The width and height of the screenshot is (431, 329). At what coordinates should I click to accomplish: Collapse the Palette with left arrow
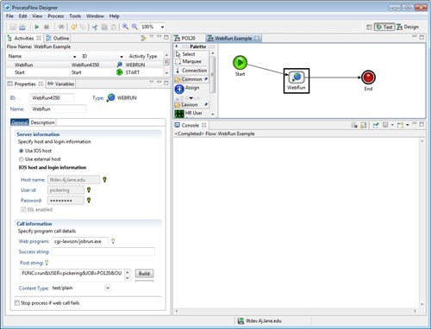coord(177,47)
